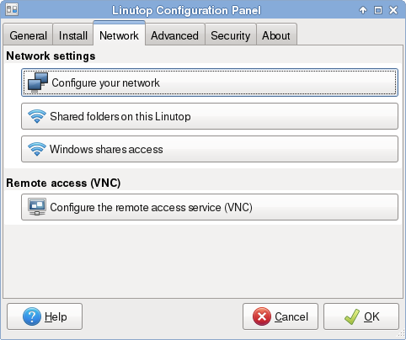Click the blue question mark Help icon
This screenshot has width=406, height=340.
32,316
